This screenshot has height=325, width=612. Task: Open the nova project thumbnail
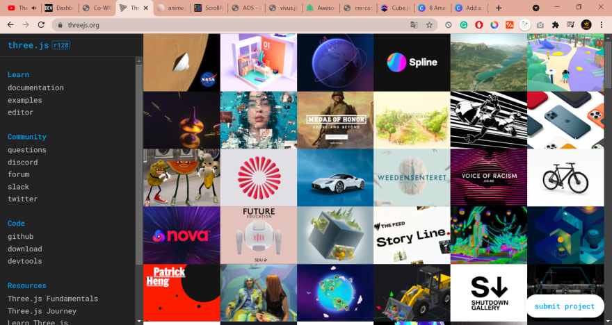pyautogui.click(x=182, y=235)
